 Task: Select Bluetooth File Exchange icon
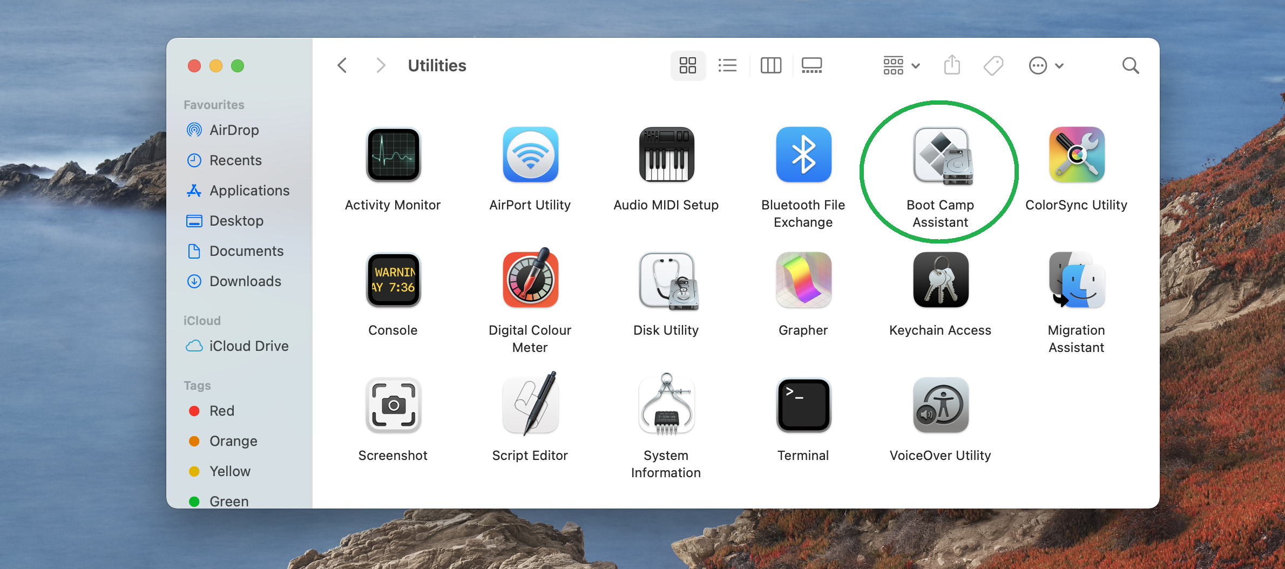(803, 155)
